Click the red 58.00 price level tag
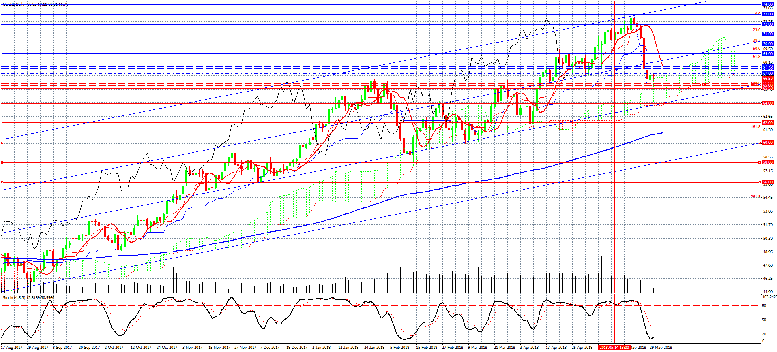The height and width of the screenshot is (352, 777). pyautogui.click(x=768, y=162)
